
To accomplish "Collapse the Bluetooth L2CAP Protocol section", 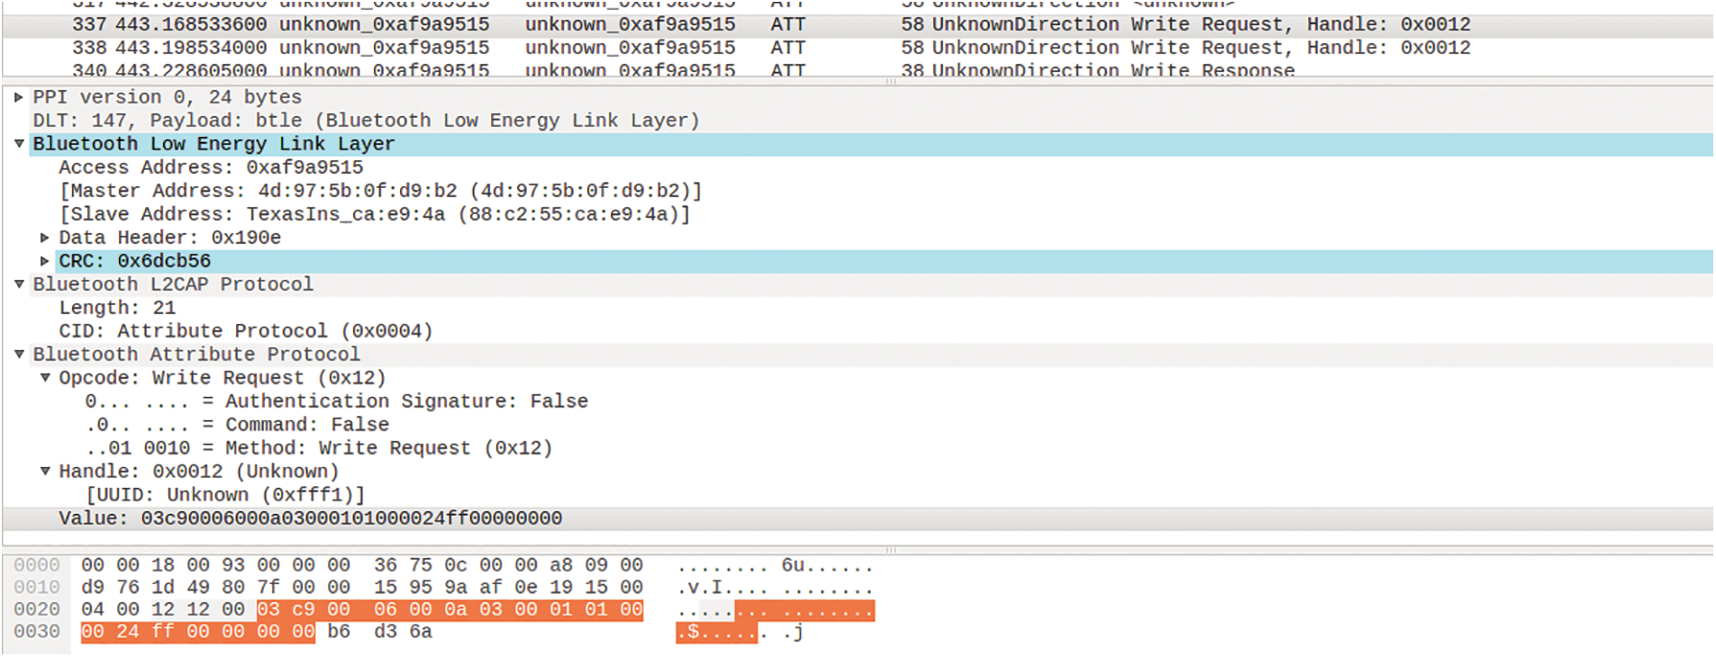I will pos(19,284).
